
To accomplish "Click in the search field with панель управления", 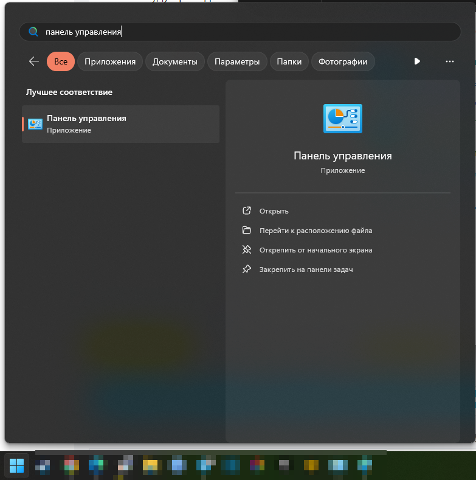I will tap(240, 32).
